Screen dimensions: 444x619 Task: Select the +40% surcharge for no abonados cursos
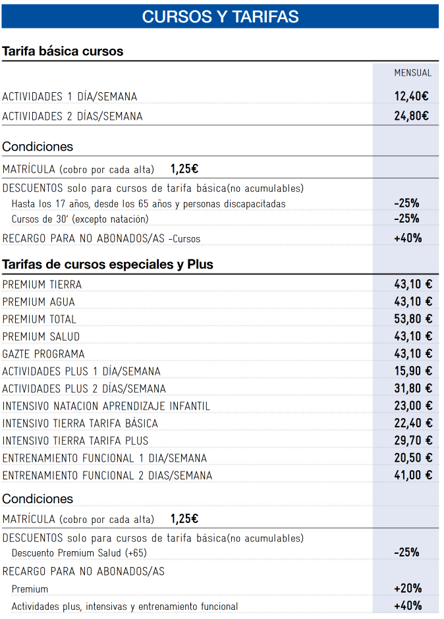coord(408,238)
